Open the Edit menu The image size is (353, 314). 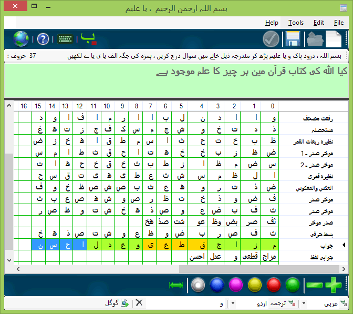tap(318, 23)
